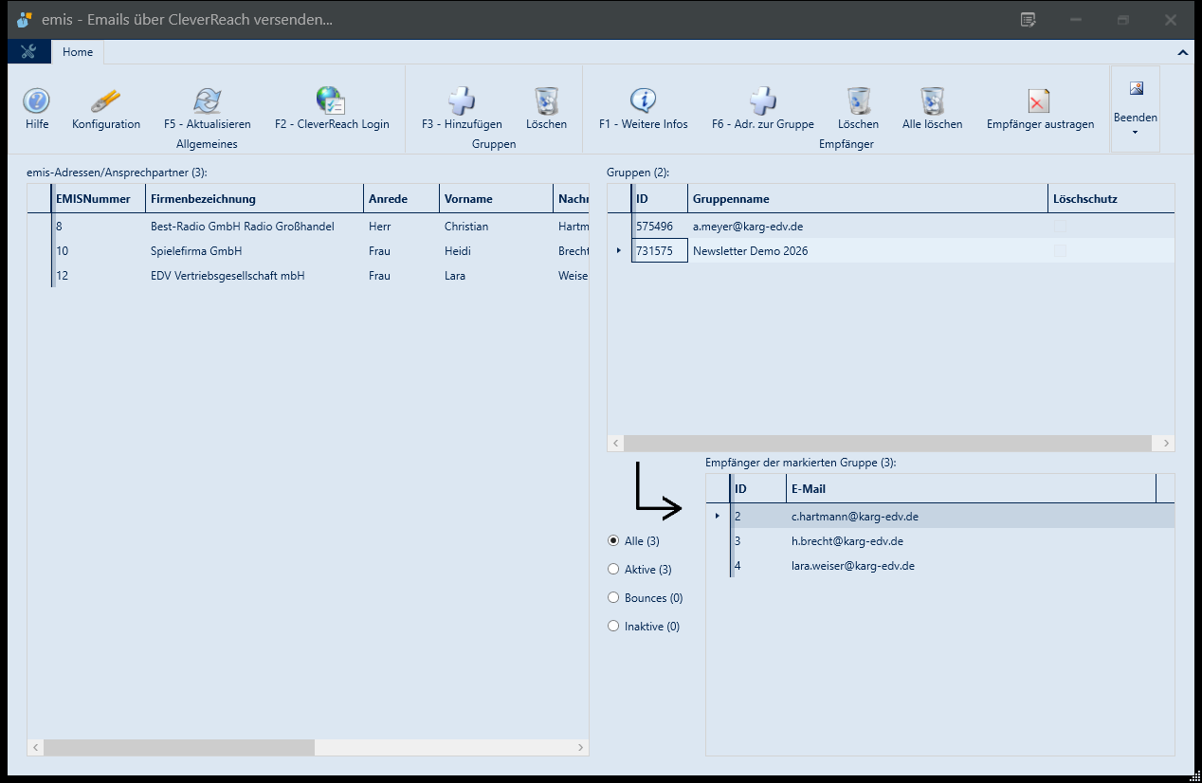Screen dimensions: 1202x783
Task: Sort recipients by ID column header
Action: pyautogui.click(x=757, y=489)
